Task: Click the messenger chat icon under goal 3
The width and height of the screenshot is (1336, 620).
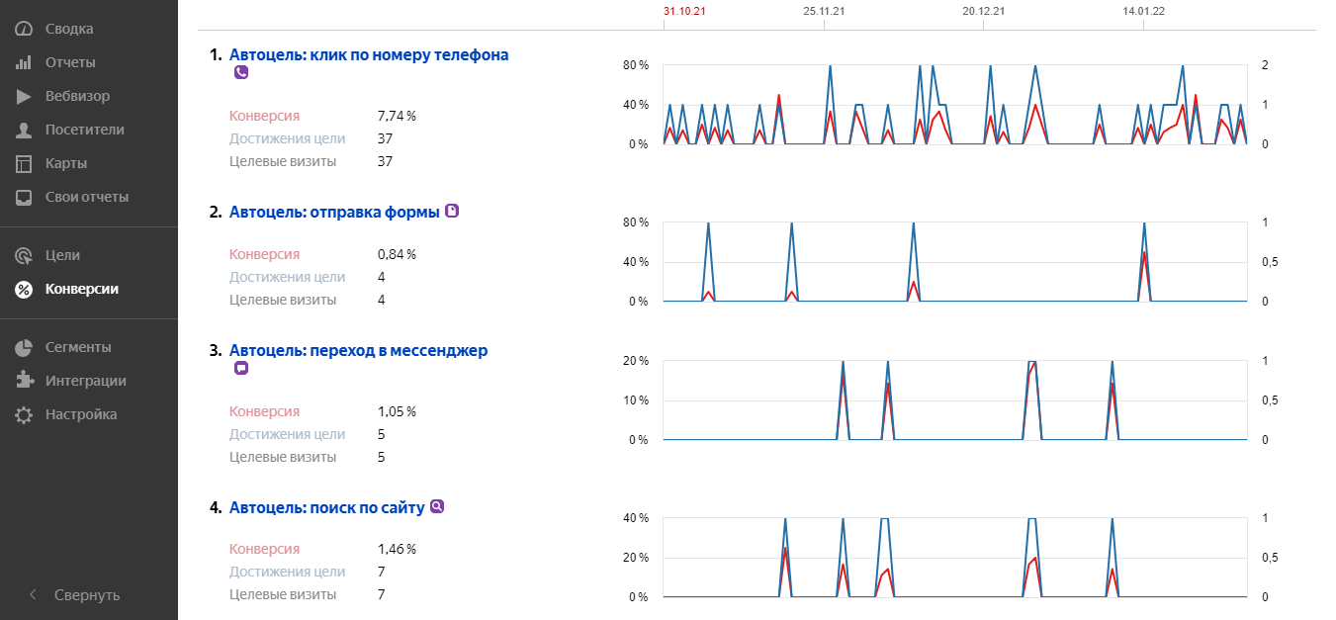Action: pos(240,368)
